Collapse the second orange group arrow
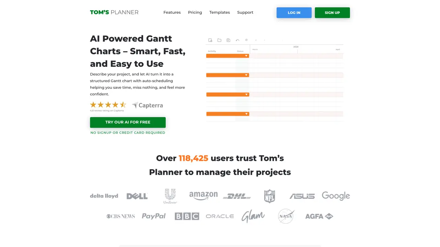The image size is (440, 247). point(246,75)
